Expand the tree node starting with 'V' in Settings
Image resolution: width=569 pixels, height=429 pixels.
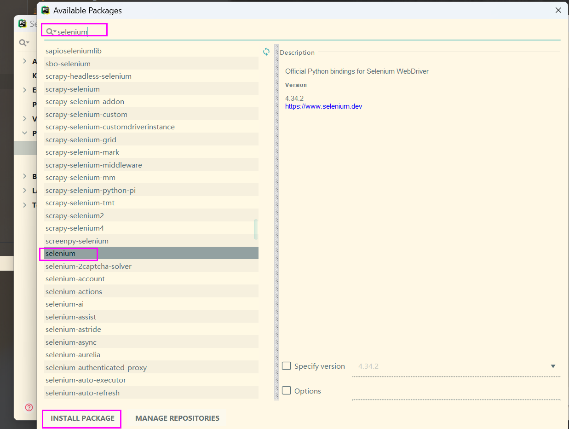[x=25, y=119]
